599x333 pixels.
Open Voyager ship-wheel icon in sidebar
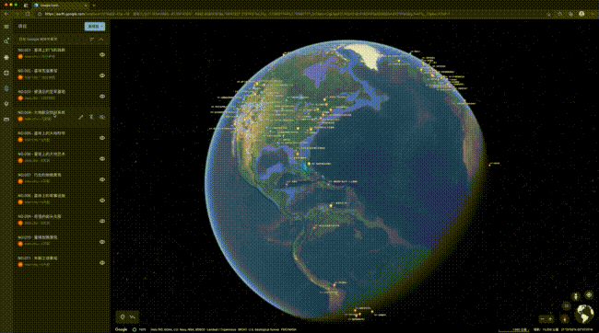(x=6, y=57)
